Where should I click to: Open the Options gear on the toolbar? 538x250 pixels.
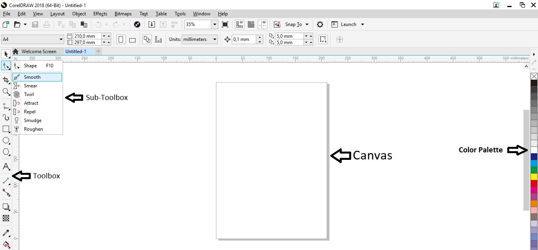tap(320, 24)
